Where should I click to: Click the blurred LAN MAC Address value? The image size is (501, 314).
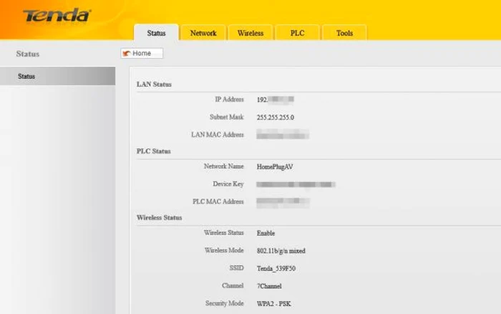pyautogui.click(x=283, y=135)
